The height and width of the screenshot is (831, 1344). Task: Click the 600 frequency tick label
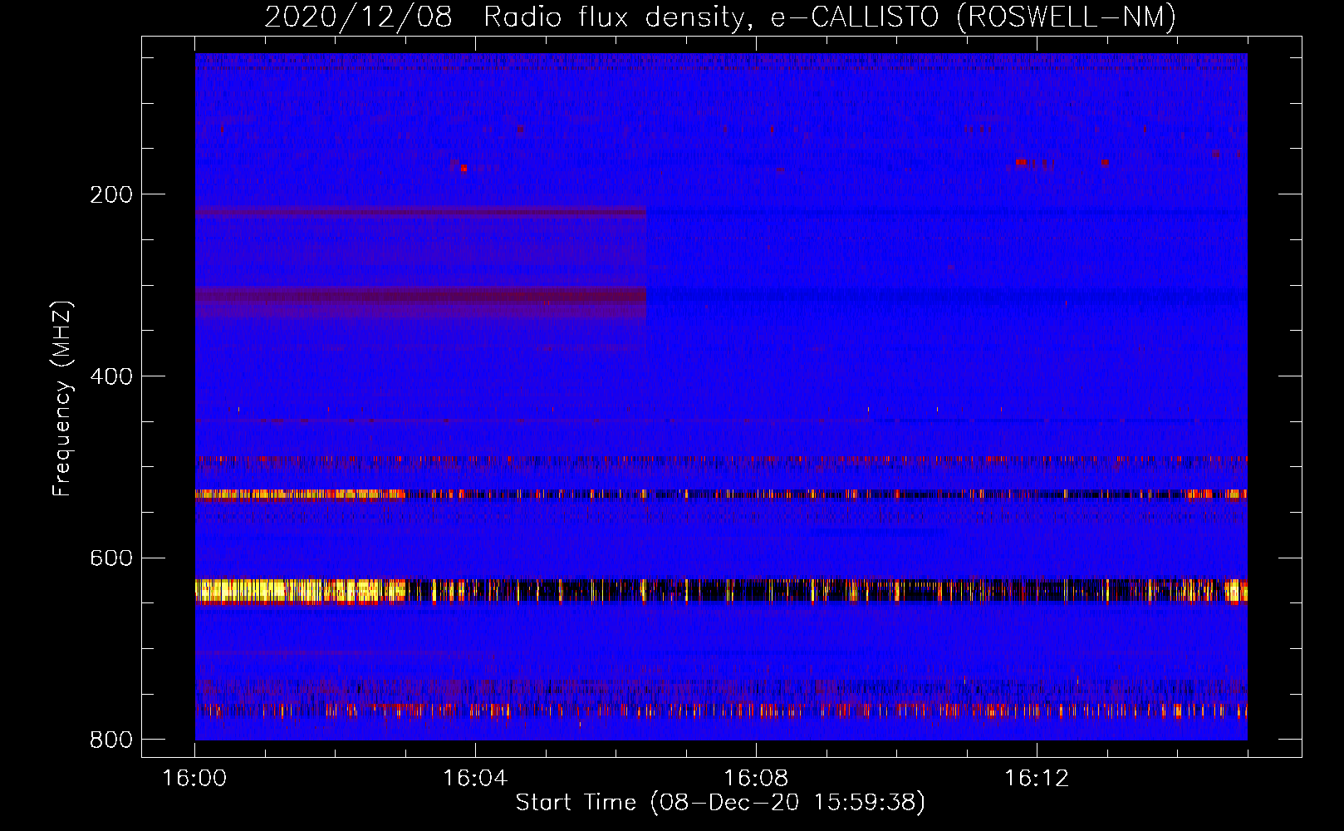click(x=111, y=558)
